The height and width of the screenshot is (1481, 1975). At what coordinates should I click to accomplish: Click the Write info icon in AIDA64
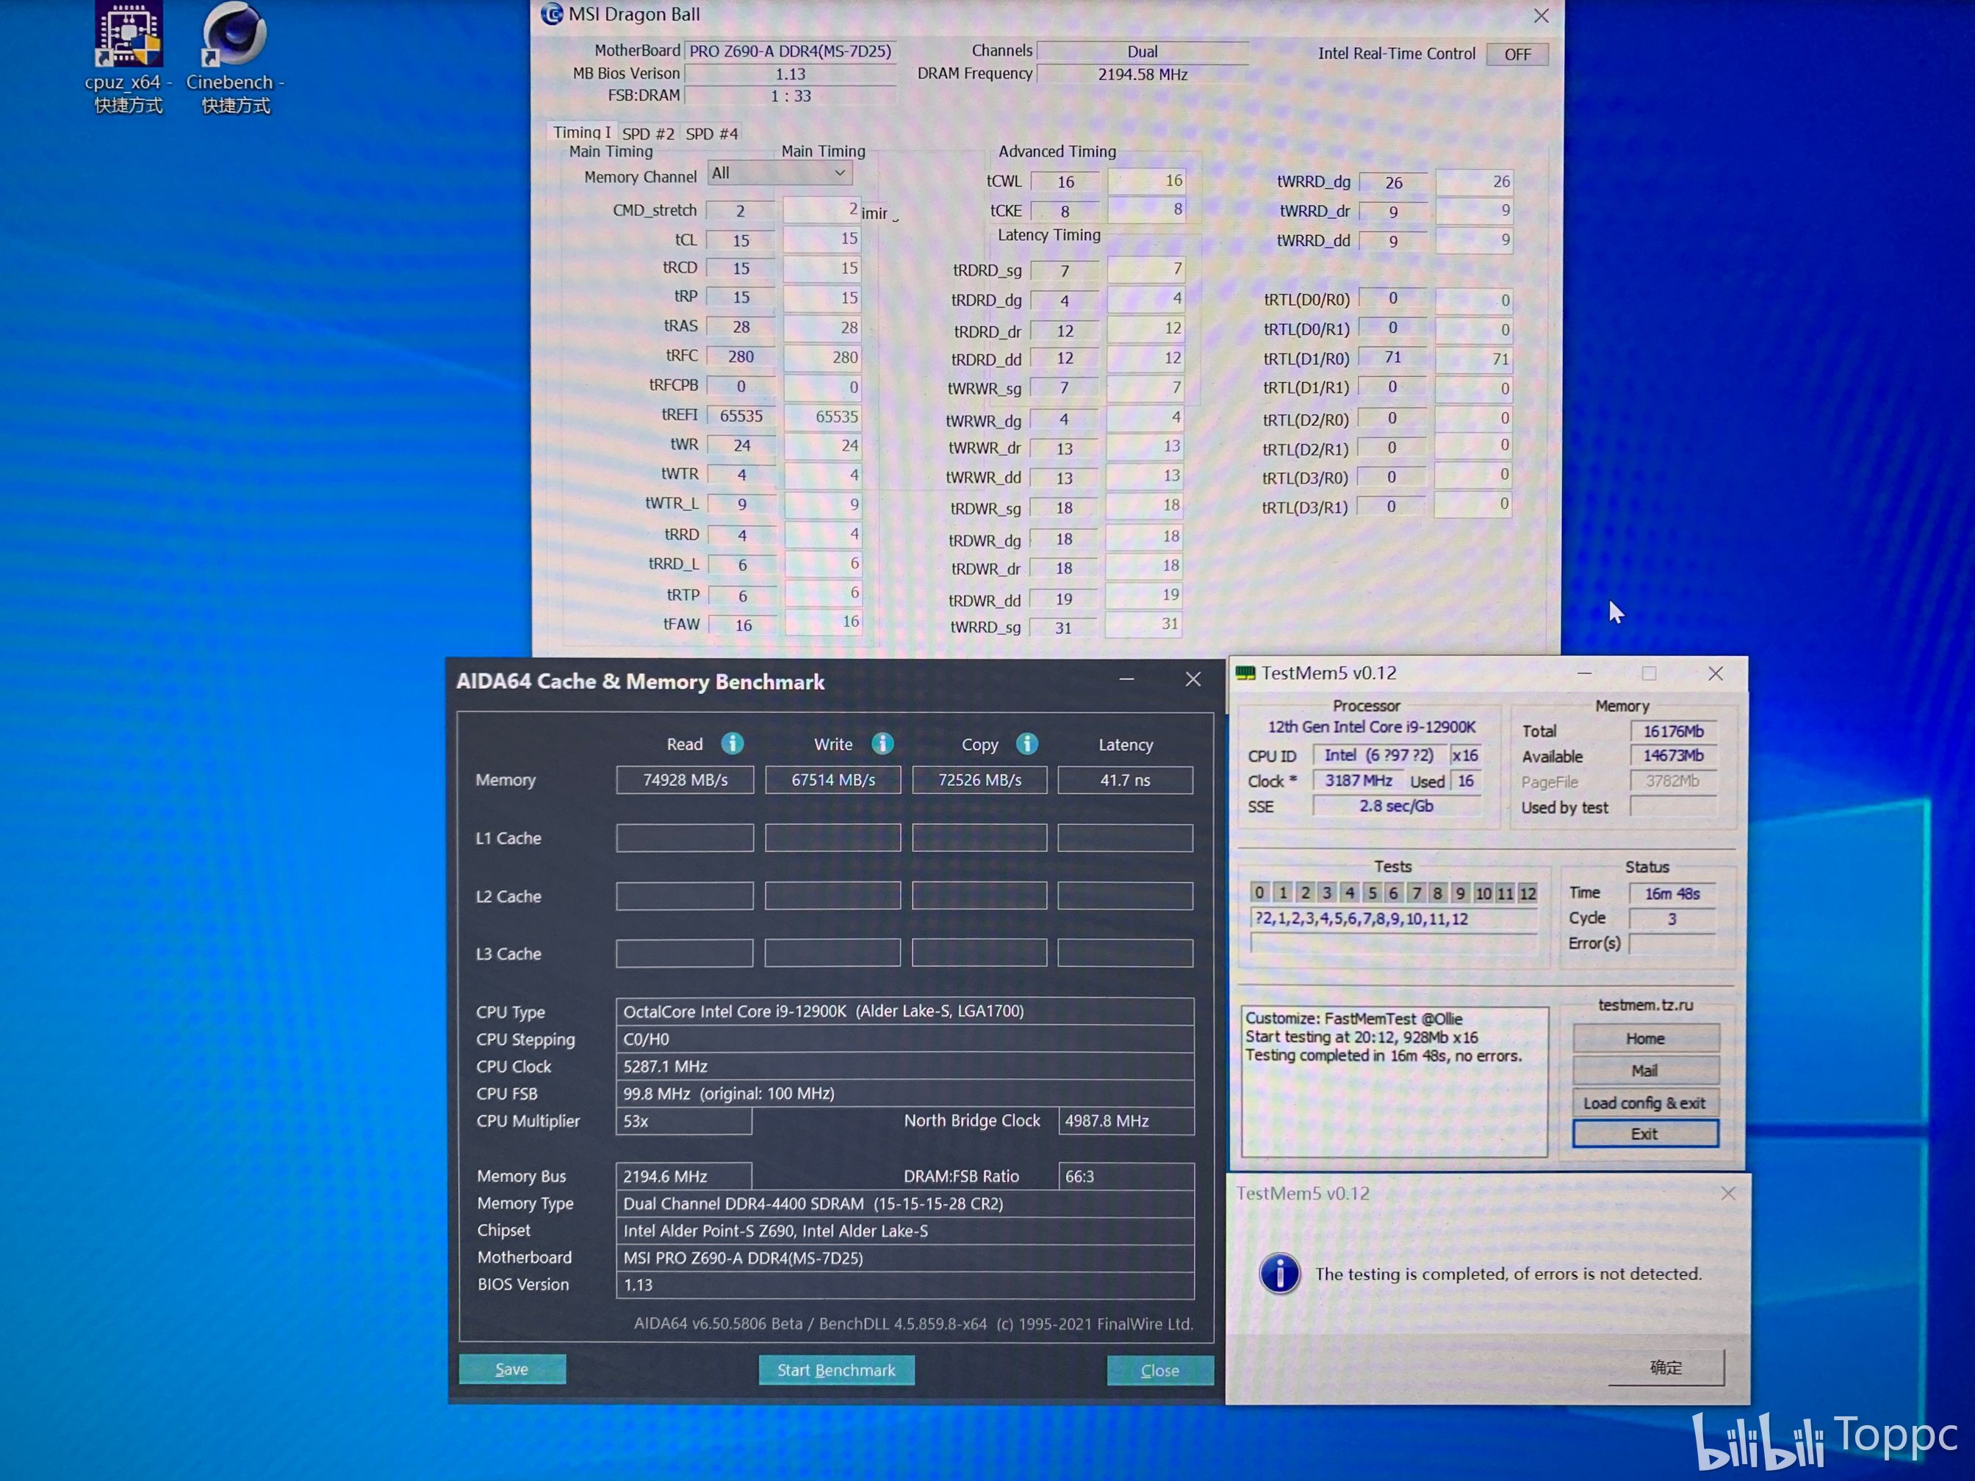point(882,743)
